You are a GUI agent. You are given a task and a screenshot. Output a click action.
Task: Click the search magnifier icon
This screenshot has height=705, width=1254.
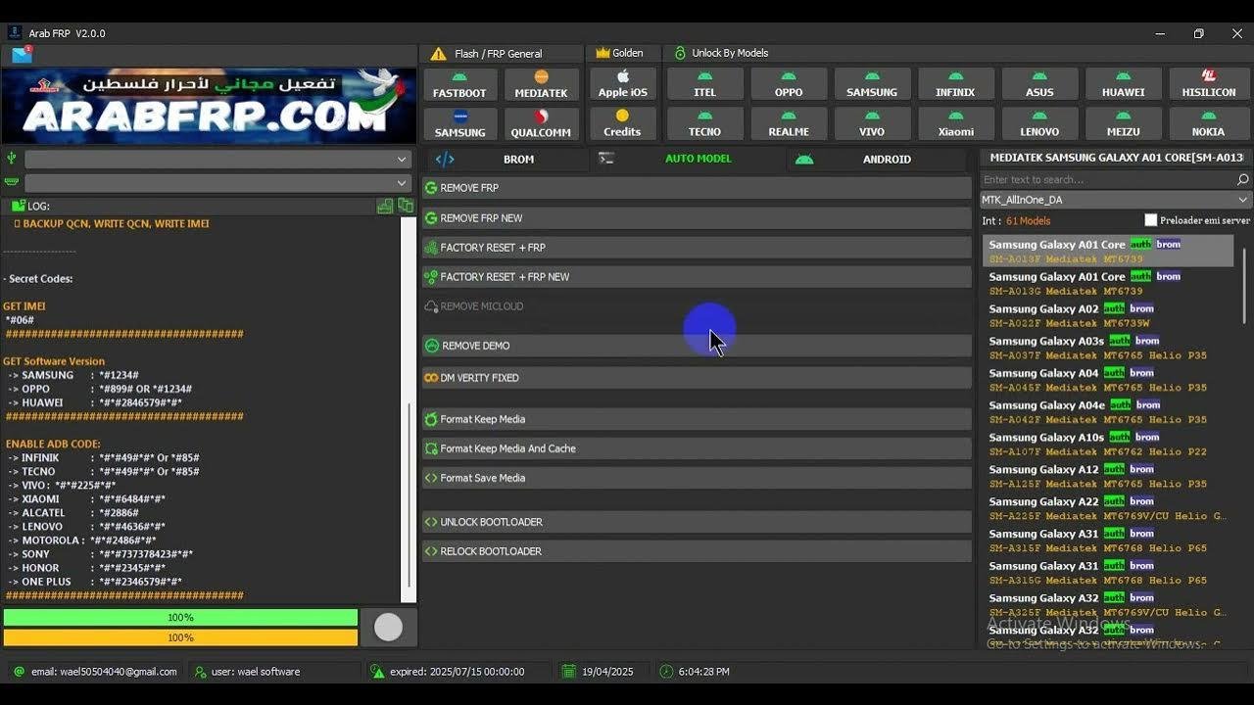coord(1242,179)
